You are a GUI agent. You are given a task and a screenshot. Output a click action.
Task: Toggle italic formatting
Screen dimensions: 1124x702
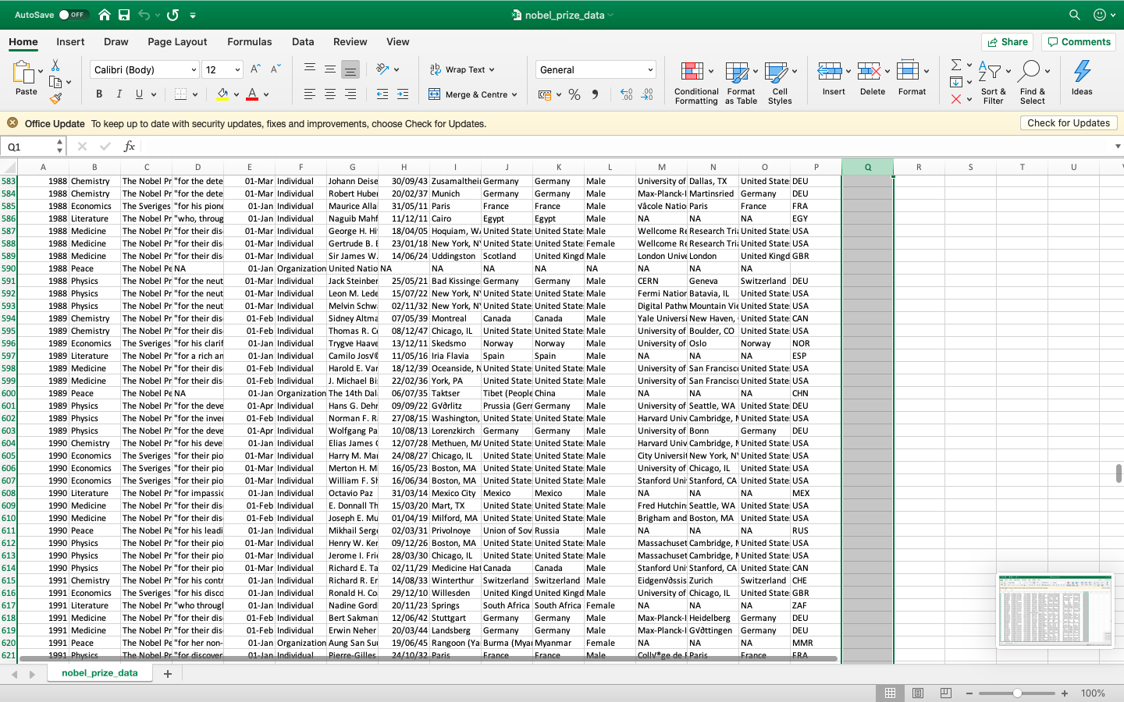(119, 94)
